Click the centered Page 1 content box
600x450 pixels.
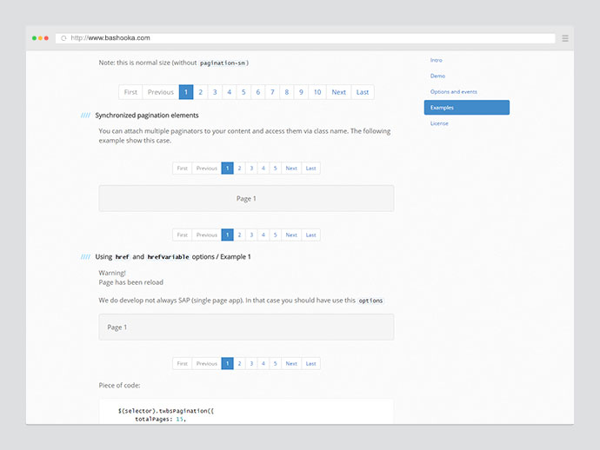point(246,198)
